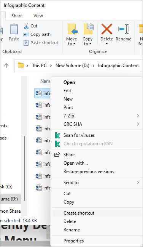143x247 pixels.
Task: Click the Rename icon in ribbon
Action: click(124, 29)
